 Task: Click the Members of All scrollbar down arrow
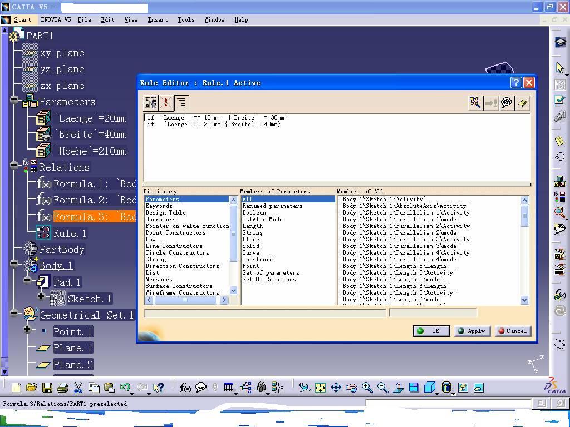[x=524, y=300]
